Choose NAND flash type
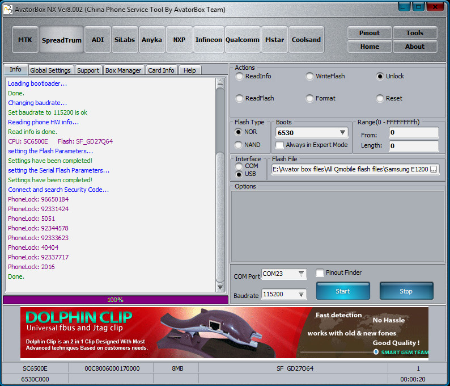450x386 pixels. tap(247, 145)
